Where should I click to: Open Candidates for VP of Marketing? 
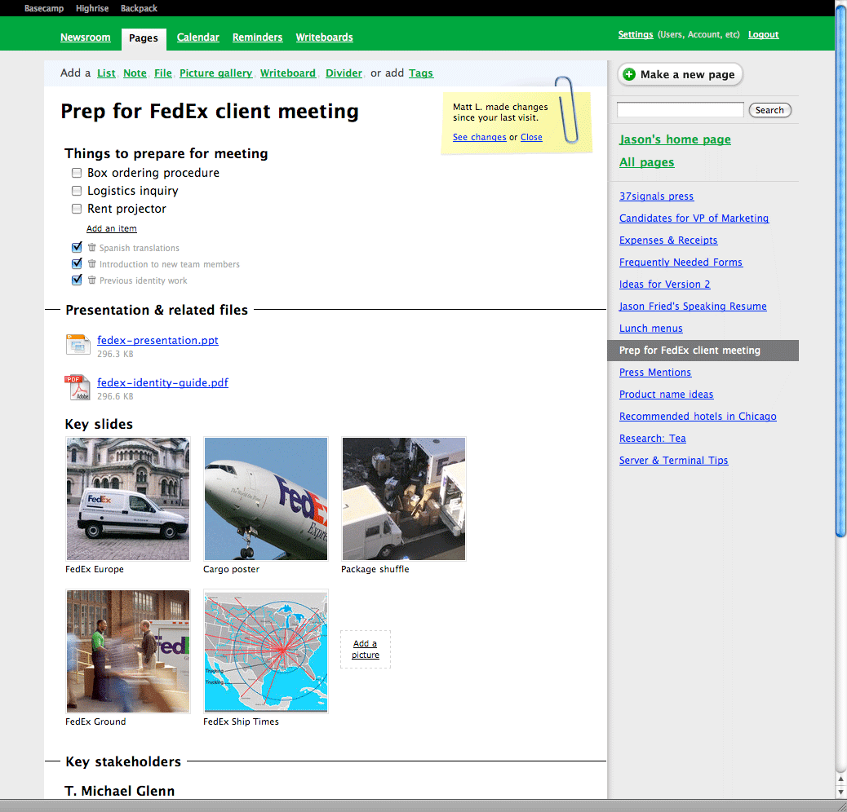tap(694, 218)
